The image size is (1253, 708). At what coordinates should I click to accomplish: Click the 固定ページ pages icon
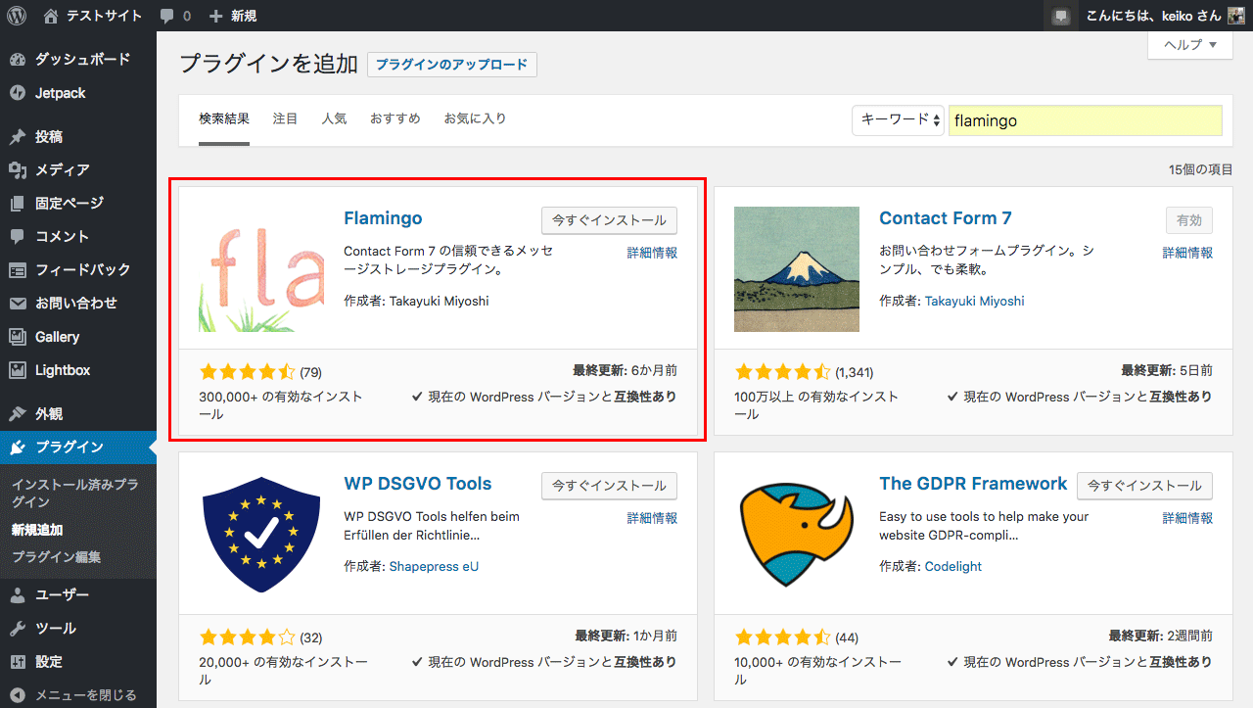coord(18,203)
